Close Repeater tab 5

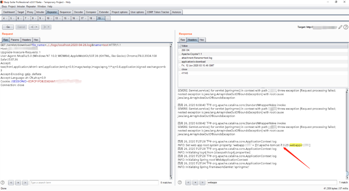click(x=14, y=18)
